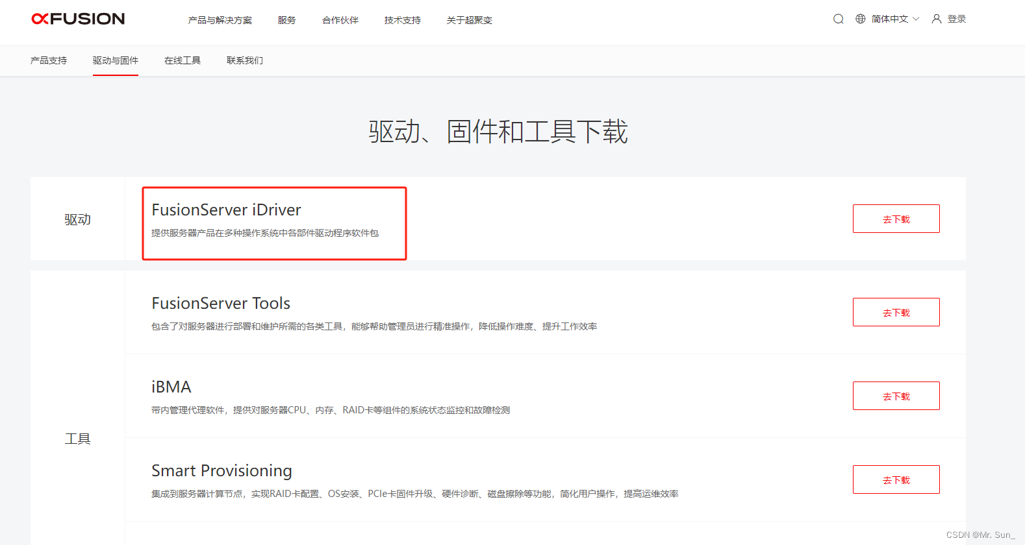Click 去下载 for iBMA

click(896, 396)
